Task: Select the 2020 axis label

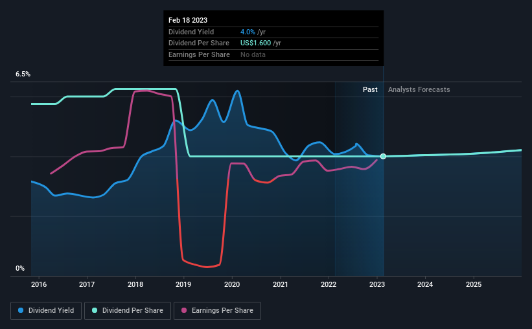Action: coord(232,284)
